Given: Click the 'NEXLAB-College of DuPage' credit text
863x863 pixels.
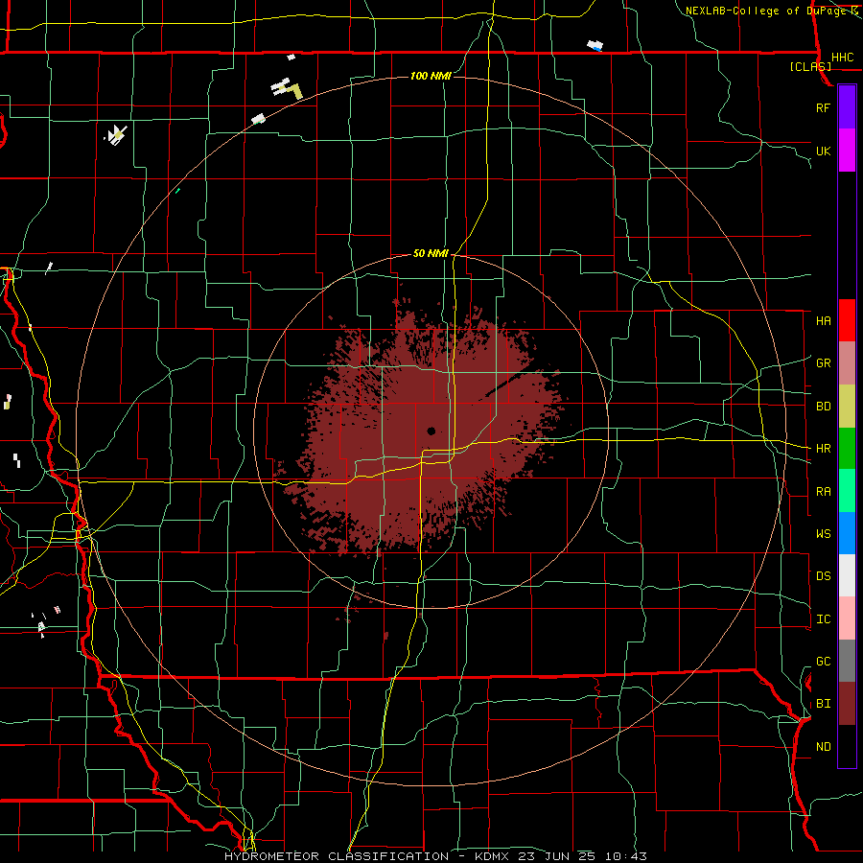Looking at the screenshot, I should (x=765, y=11).
